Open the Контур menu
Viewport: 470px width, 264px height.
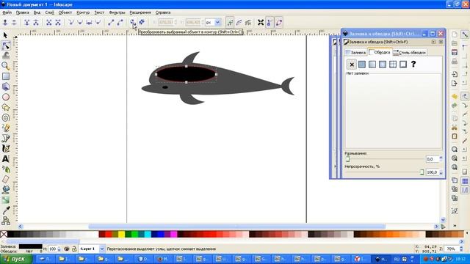(x=83, y=12)
